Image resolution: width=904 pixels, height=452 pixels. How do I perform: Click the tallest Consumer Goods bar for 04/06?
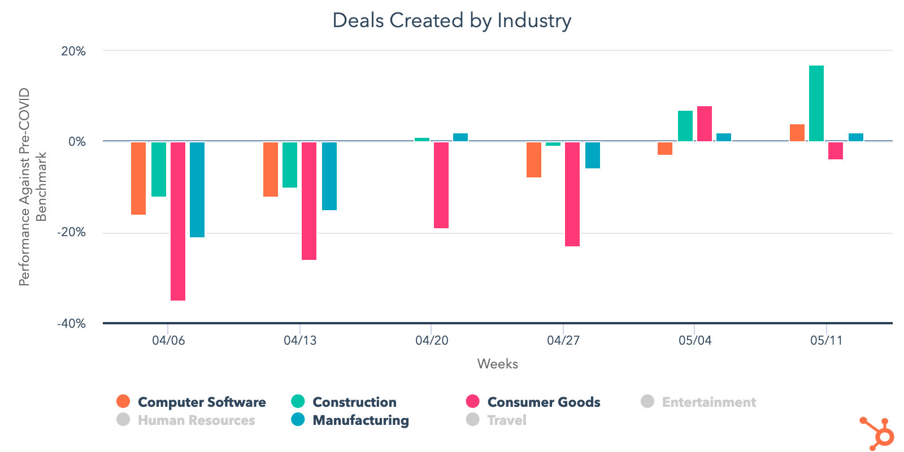pyautogui.click(x=178, y=221)
